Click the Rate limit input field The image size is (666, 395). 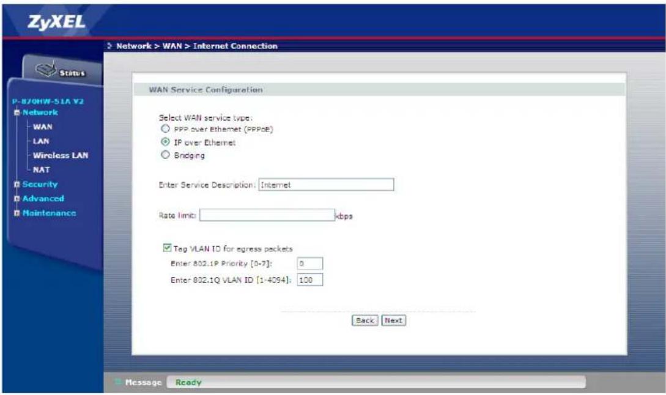click(267, 215)
